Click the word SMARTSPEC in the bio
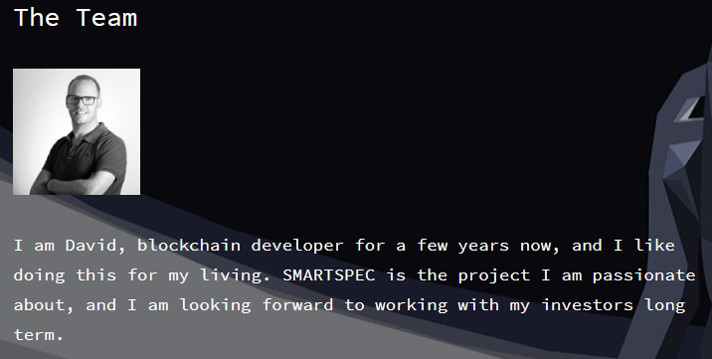Screen dimensions: 712x359 pos(329,275)
